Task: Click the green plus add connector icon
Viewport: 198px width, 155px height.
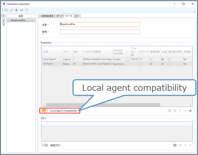Action: (16, 10)
